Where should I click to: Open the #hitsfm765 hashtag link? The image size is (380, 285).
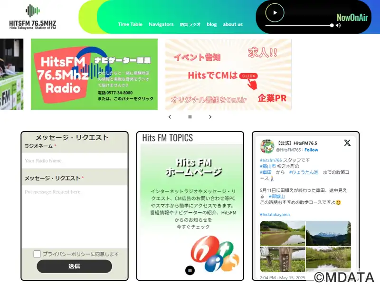(271, 160)
